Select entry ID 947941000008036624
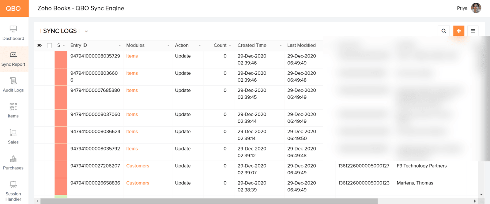490x204 pixels. coord(95,132)
